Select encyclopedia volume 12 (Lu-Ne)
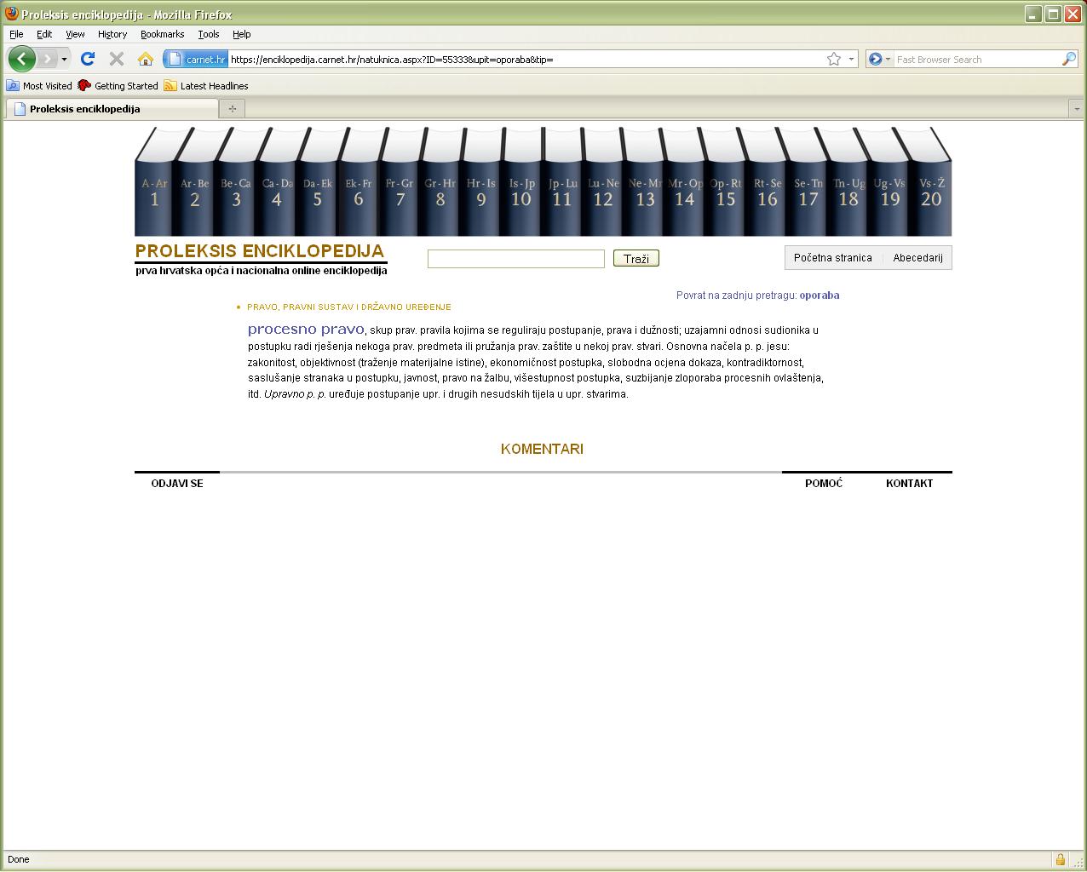1087x872 pixels. 604,181
